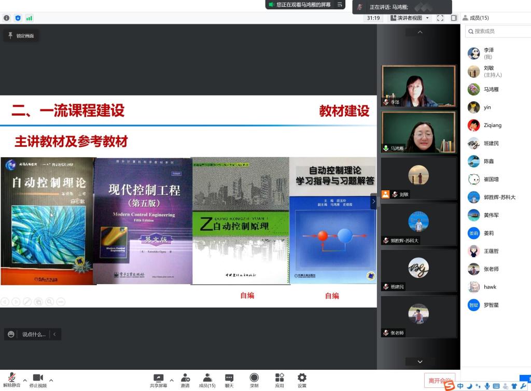531x391 pixels.
Task: Enter fullscreen using the fullscreen icon
Action: 440,18
